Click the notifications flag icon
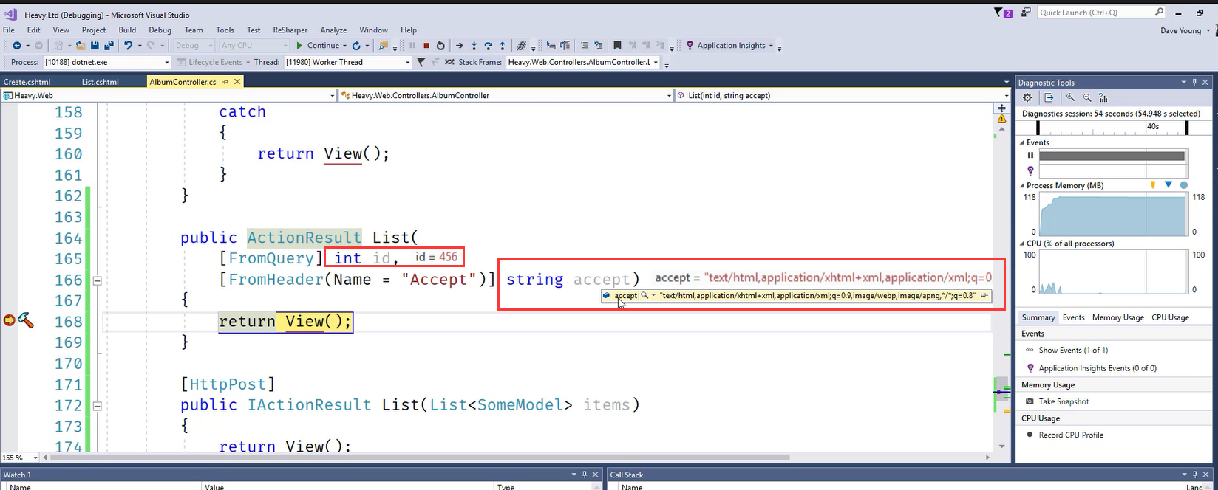Viewport: 1218px width, 490px height. click(x=1004, y=13)
